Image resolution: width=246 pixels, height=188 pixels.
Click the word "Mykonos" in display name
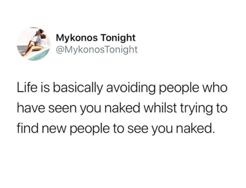pyautogui.click(x=77, y=38)
